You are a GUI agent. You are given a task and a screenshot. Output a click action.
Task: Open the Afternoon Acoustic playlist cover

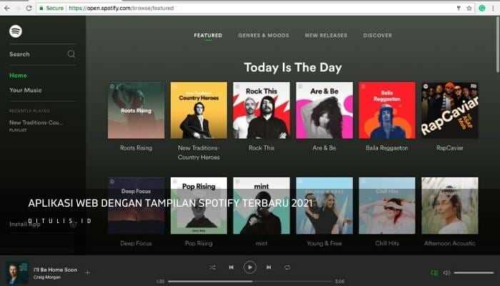tap(450, 206)
